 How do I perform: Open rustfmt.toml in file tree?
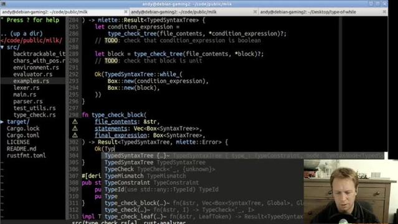26,156
